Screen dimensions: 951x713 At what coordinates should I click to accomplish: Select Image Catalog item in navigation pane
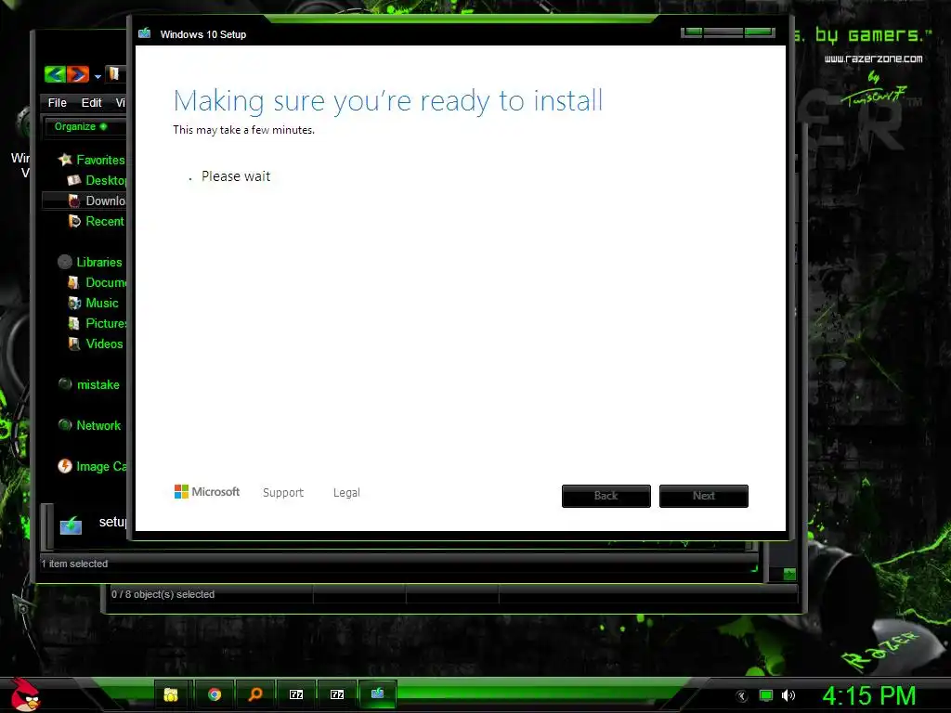101,466
